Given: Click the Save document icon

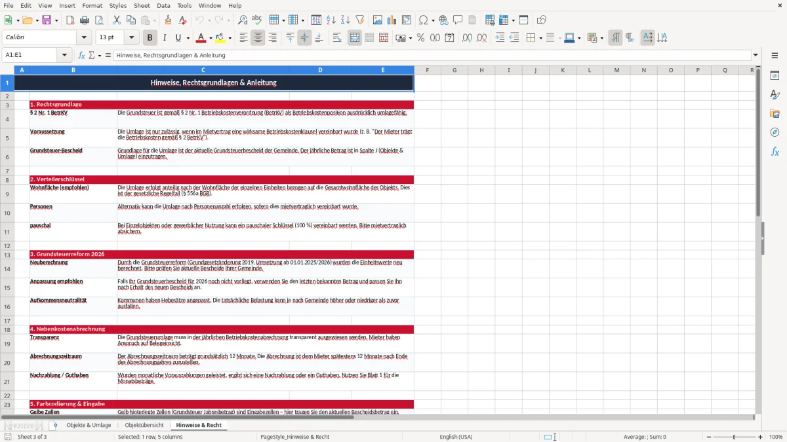Looking at the screenshot, I should pos(47,20).
